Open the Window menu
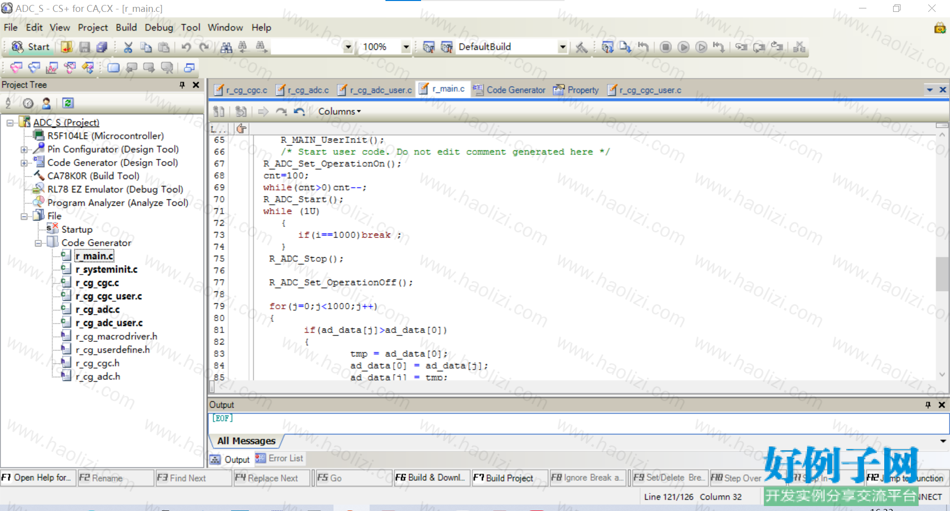The width and height of the screenshot is (950, 511). (225, 27)
